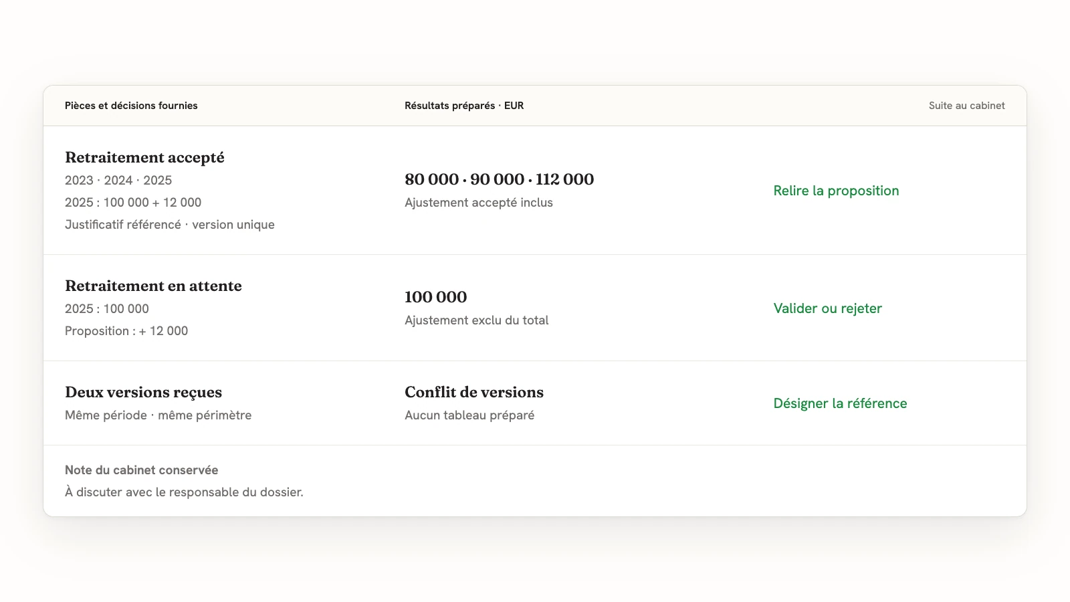
Task: Click 'Aucun tableau préparé' caption
Action: pyautogui.click(x=469, y=415)
